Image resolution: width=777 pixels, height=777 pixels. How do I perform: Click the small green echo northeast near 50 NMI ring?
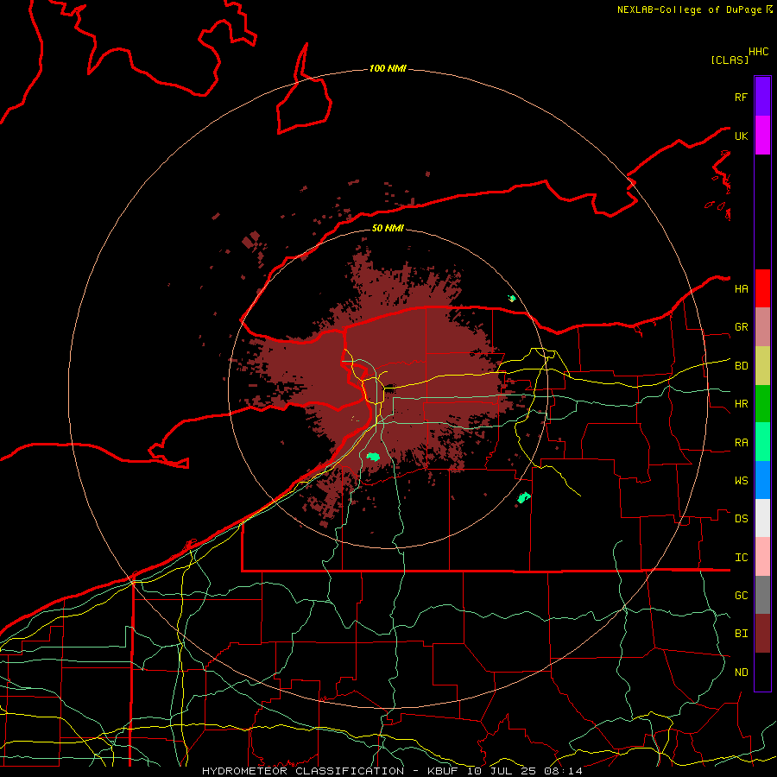pos(512,299)
